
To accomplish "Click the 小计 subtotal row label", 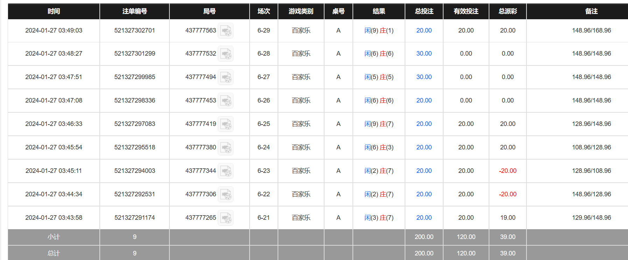I will point(54,237).
